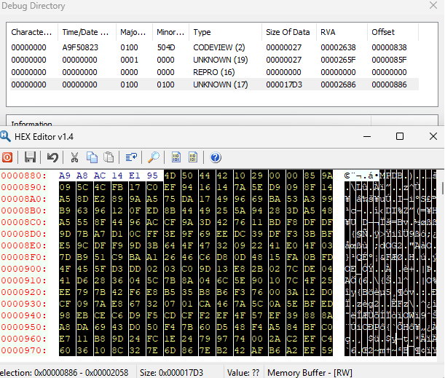Open help with the question mark icon

[216, 157]
